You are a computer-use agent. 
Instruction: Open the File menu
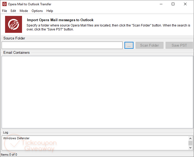pos(5,11)
